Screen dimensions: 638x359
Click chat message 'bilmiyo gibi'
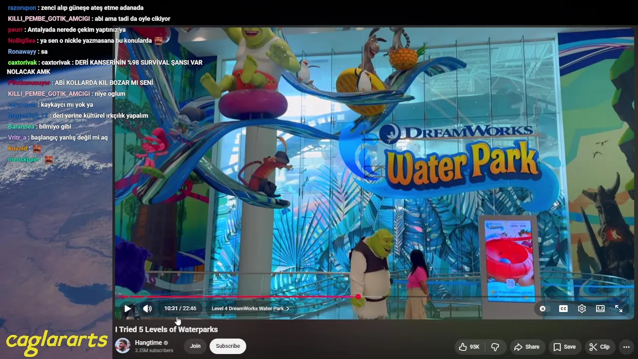(55, 127)
